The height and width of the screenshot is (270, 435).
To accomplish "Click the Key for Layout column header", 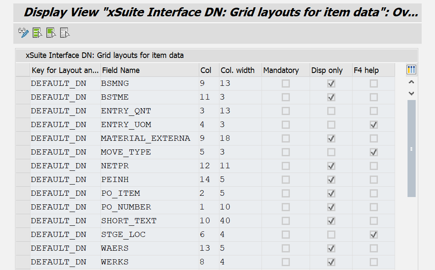I will coord(65,70).
